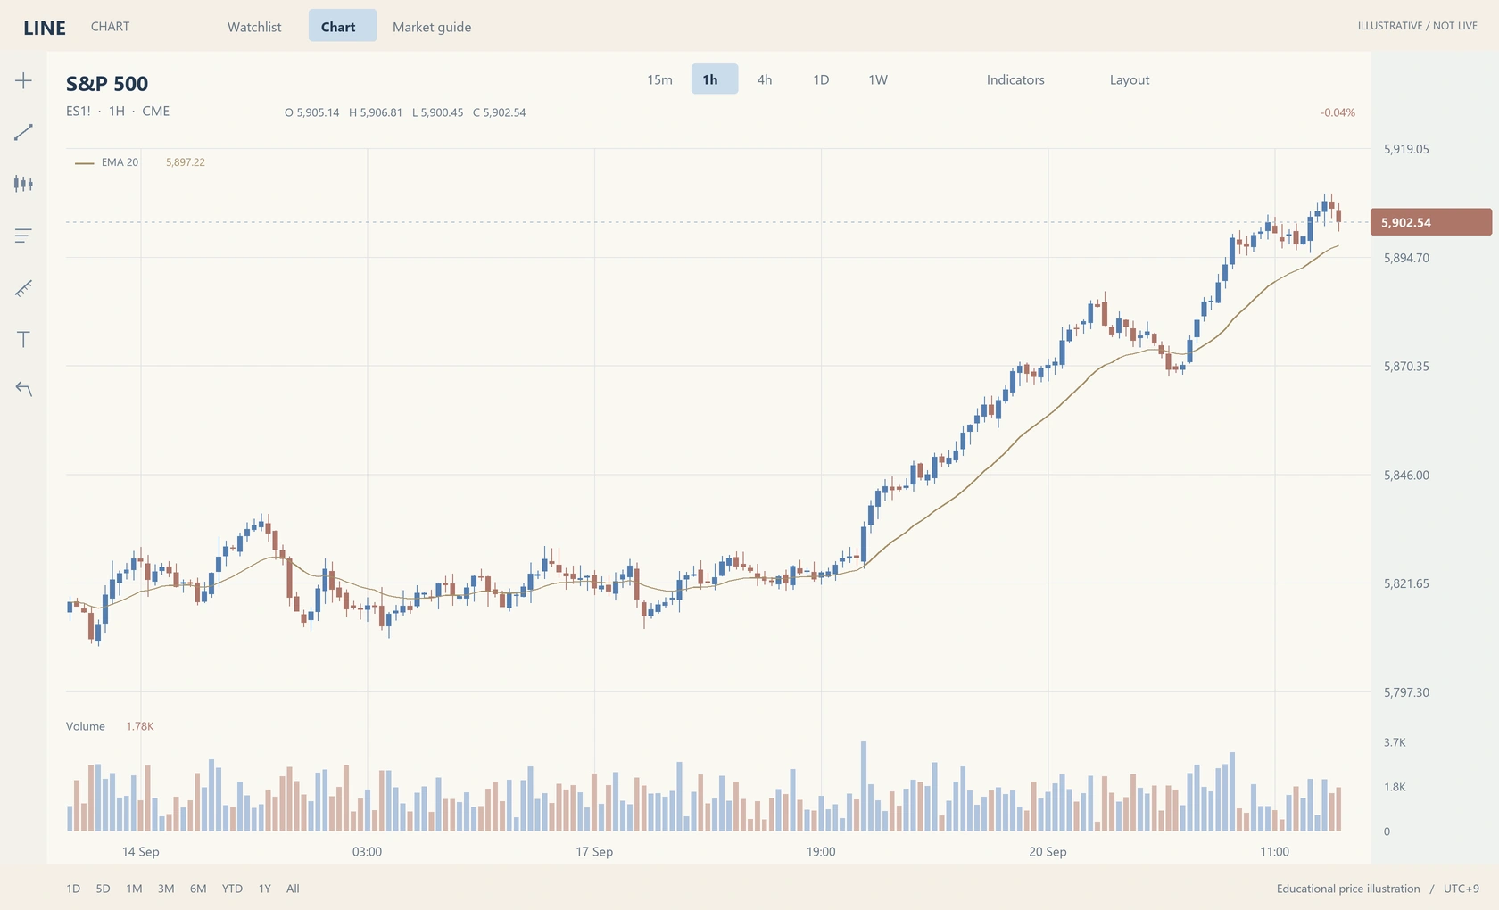Choose the 1D timeframe next to 4h
Image resolution: width=1499 pixels, height=910 pixels.
click(x=821, y=79)
